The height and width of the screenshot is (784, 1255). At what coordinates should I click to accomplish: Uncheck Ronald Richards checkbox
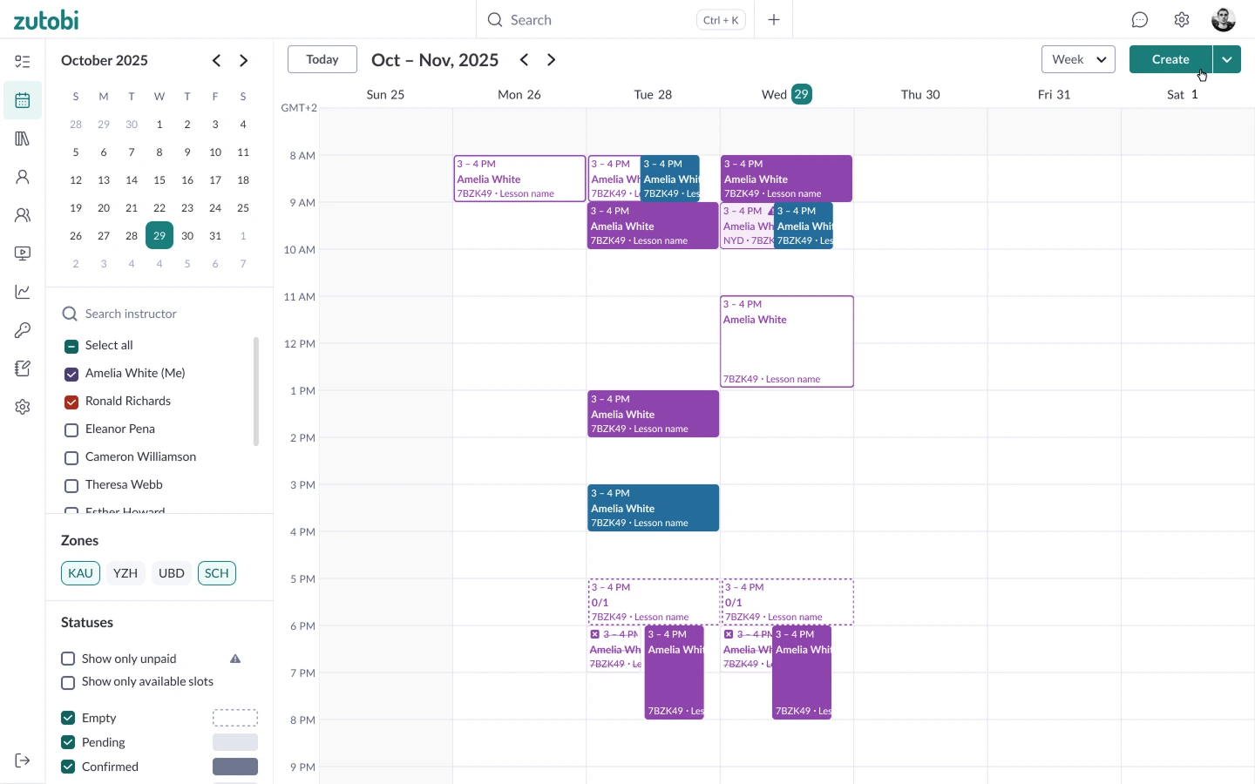click(71, 402)
